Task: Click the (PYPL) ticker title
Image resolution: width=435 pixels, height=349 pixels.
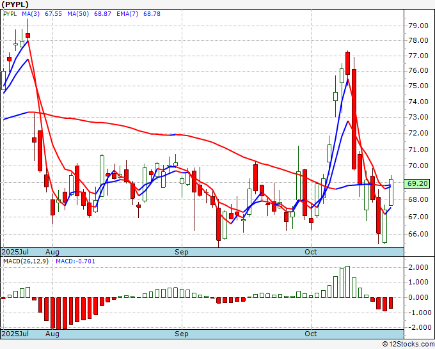Action: pos(15,4)
